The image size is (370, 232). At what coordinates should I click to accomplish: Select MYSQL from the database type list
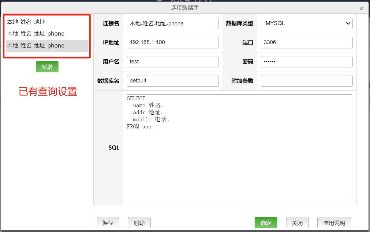point(306,23)
